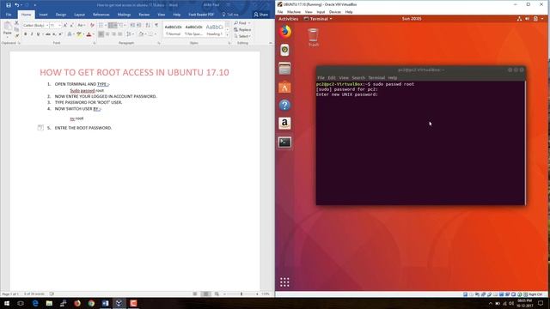This screenshot has width=550, height=309.
Task: Paste clipboard content using Paste button
Action: [x=8, y=29]
